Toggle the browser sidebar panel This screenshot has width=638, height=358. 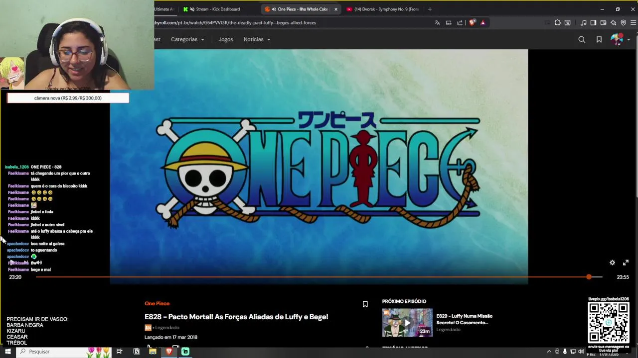tap(593, 22)
